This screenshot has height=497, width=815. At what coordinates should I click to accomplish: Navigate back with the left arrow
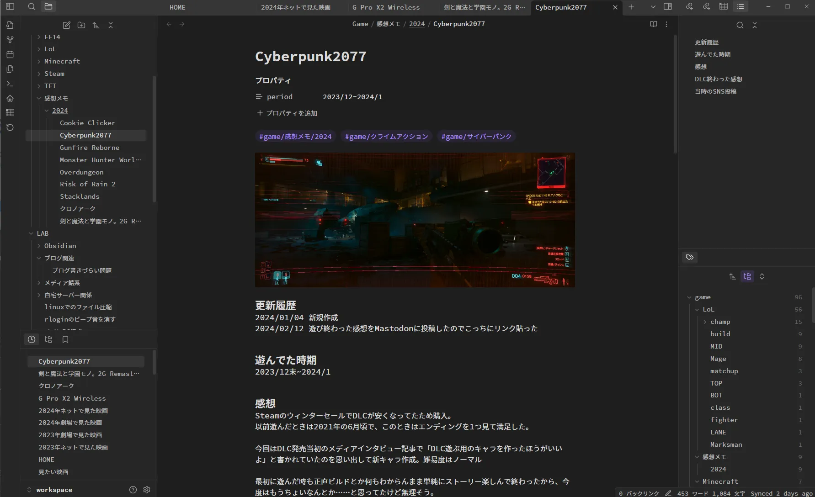(x=169, y=24)
